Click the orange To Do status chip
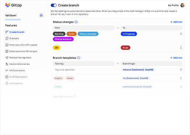190x135 pixels. pos(72,34)
